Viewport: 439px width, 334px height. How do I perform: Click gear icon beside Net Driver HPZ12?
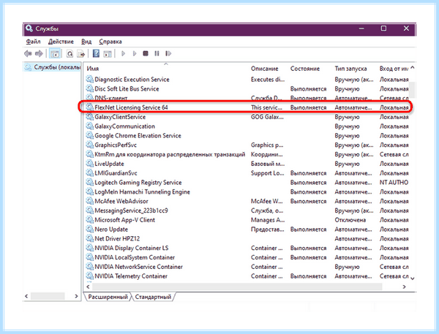click(x=89, y=238)
